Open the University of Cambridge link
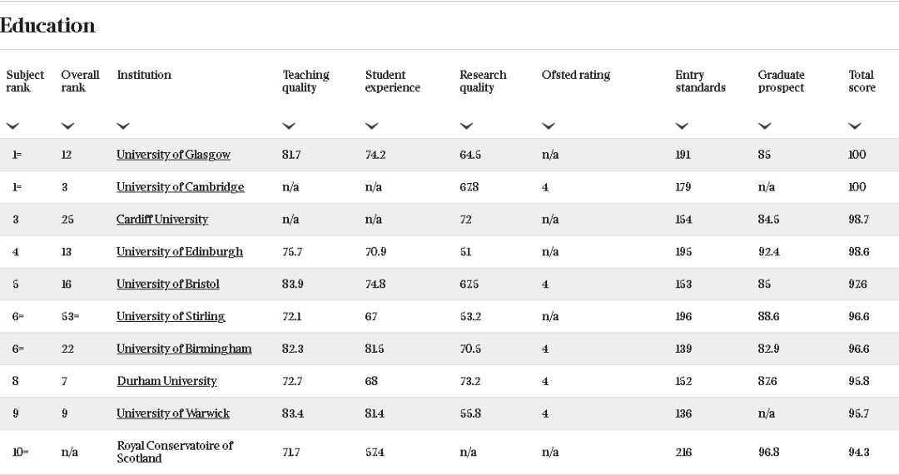Image resolution: width=899 pixels, height=475 pixels. pos(180,187)
